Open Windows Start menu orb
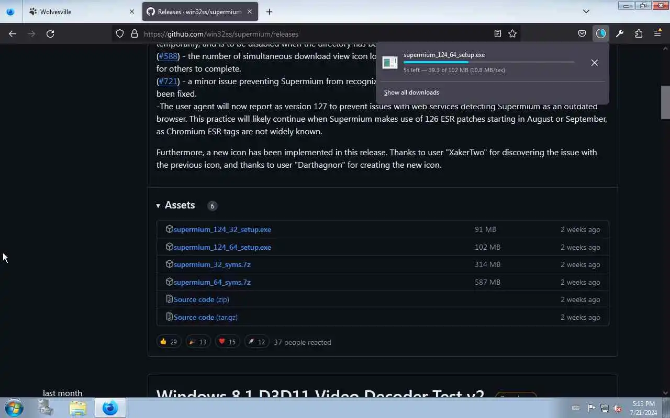Viewport: 670px width, 418px height. click(x=14, y=408)
